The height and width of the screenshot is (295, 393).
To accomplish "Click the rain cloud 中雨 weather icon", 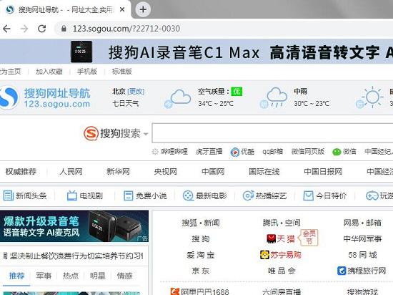I will pos(274,98).
